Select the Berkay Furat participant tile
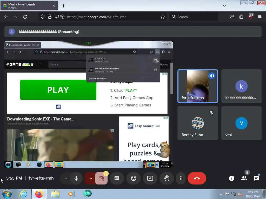Viewport: 266px width, 199px height. [x=198, y=123]
